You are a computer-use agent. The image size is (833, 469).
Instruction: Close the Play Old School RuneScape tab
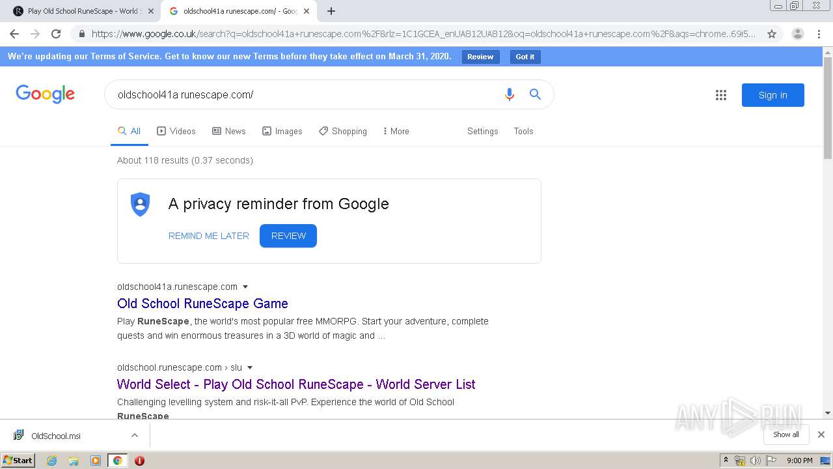[151, 11]
